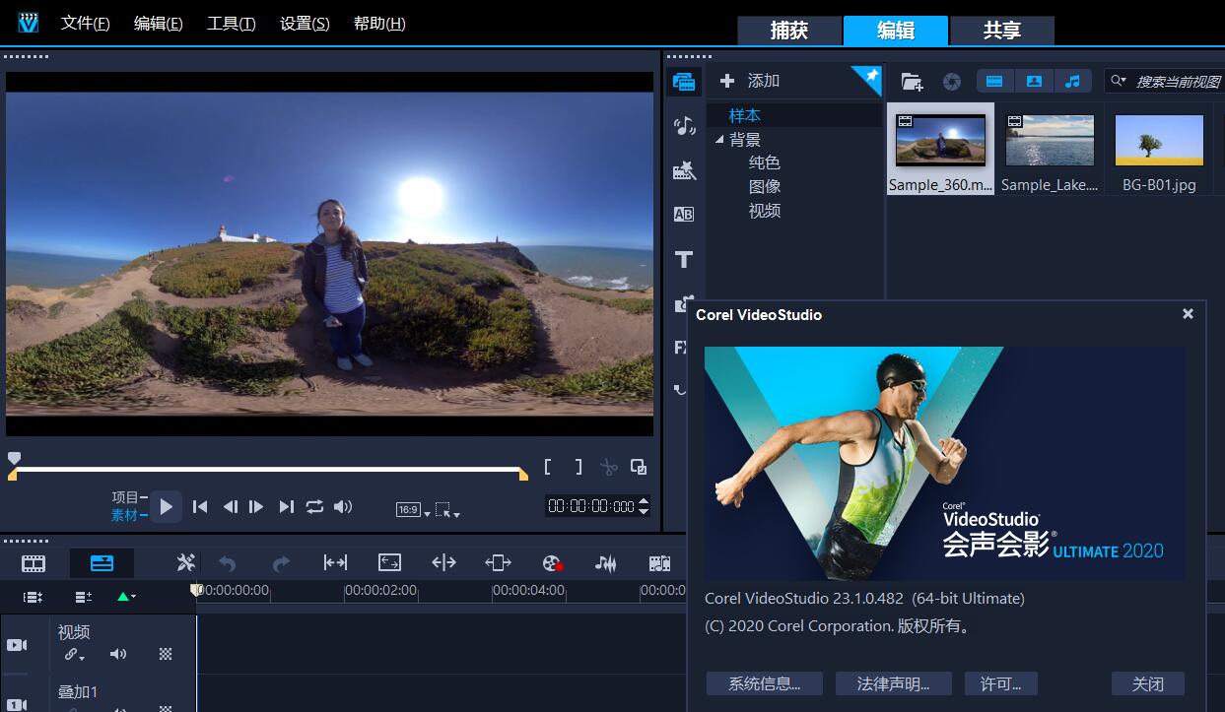Open the auto music icon
The height and width of the screenshot is (712, 1225).
pos(659,563)
